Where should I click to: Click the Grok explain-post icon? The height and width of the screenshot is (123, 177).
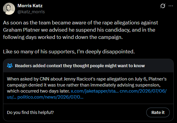pyautogui.click(x=163, y=6)
